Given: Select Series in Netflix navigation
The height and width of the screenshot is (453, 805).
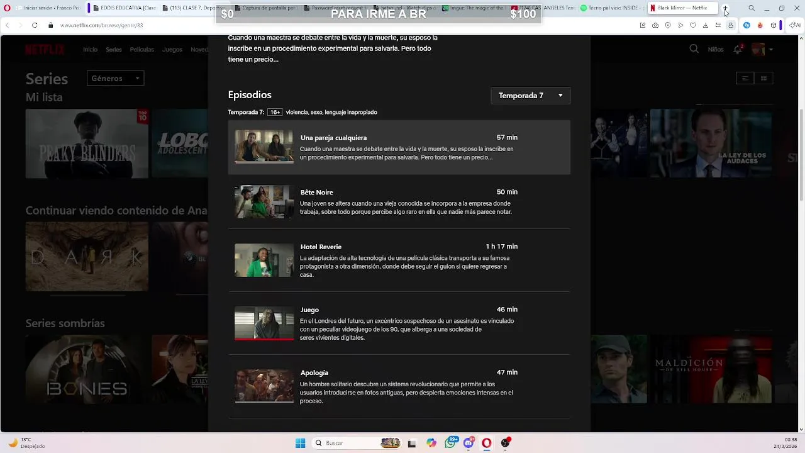Looking at the screenshot, I should [x=114, y=50].
